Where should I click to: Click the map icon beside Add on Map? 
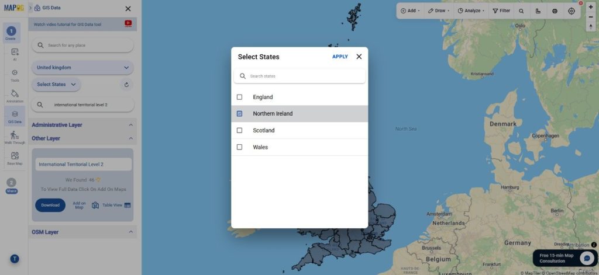click(95, 205)
